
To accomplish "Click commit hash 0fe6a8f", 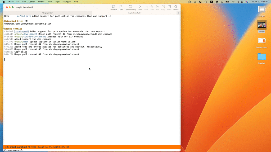I will (9, 36).
